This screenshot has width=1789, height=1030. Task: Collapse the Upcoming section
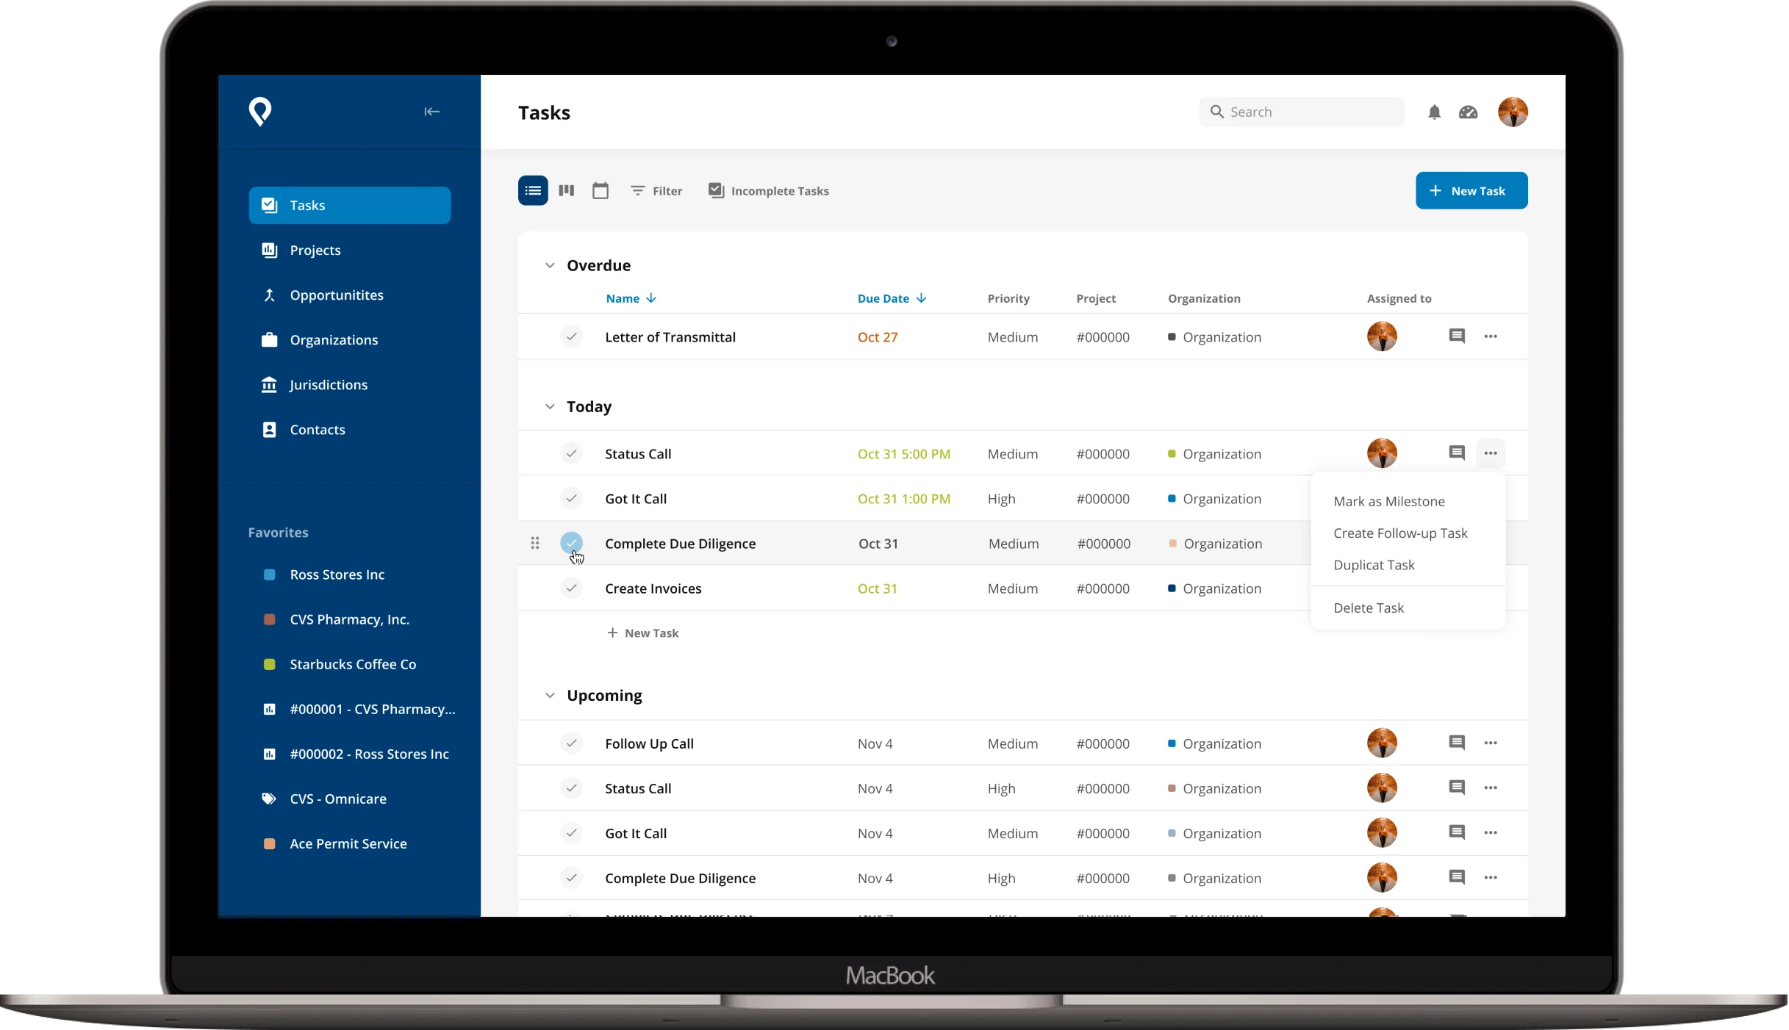550,695
